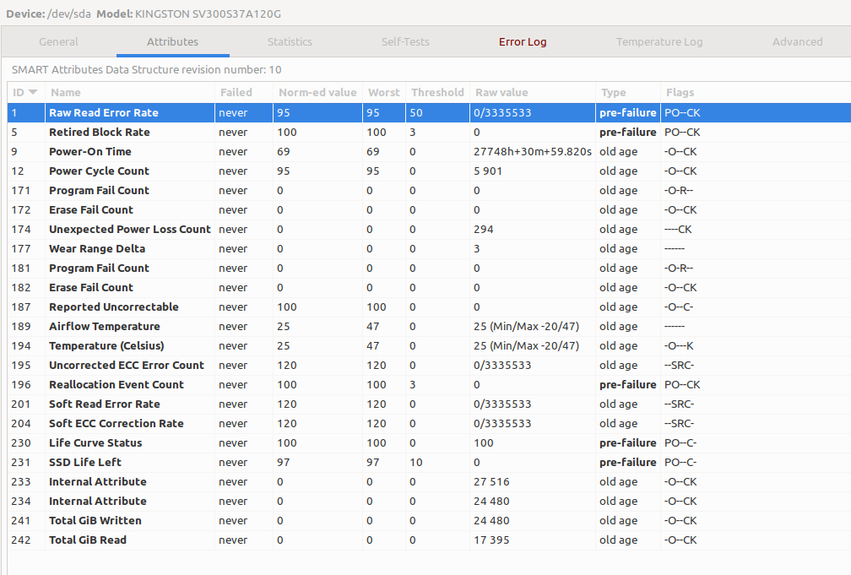
Task: Sort by the Worst column header
Action: click(x=383, y=92)
